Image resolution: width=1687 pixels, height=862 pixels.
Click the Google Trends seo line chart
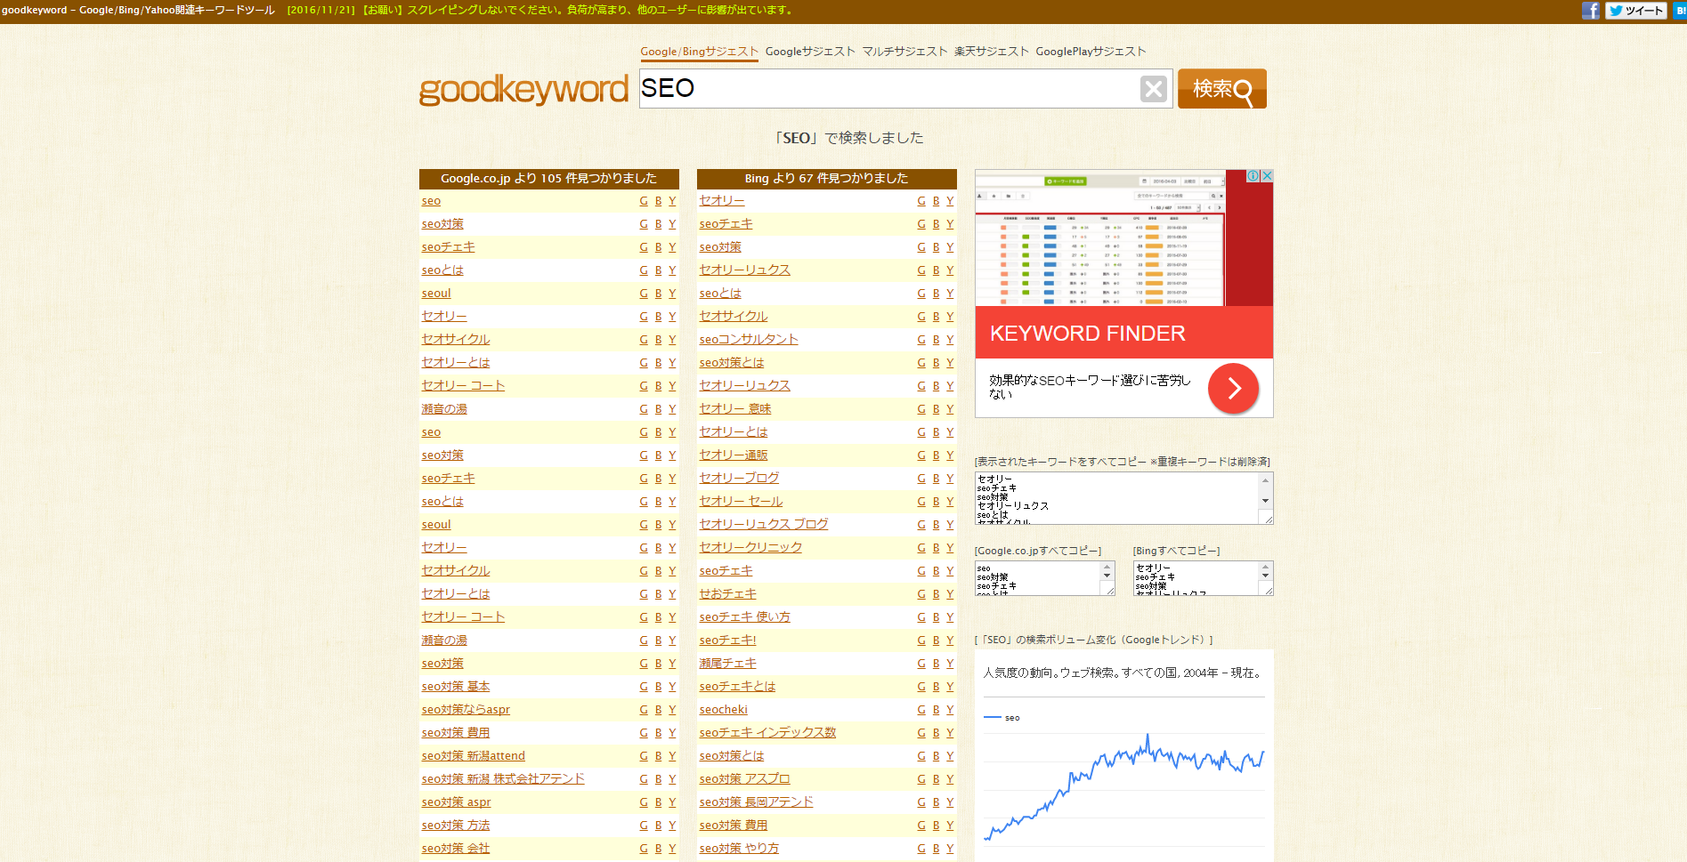1123,783
